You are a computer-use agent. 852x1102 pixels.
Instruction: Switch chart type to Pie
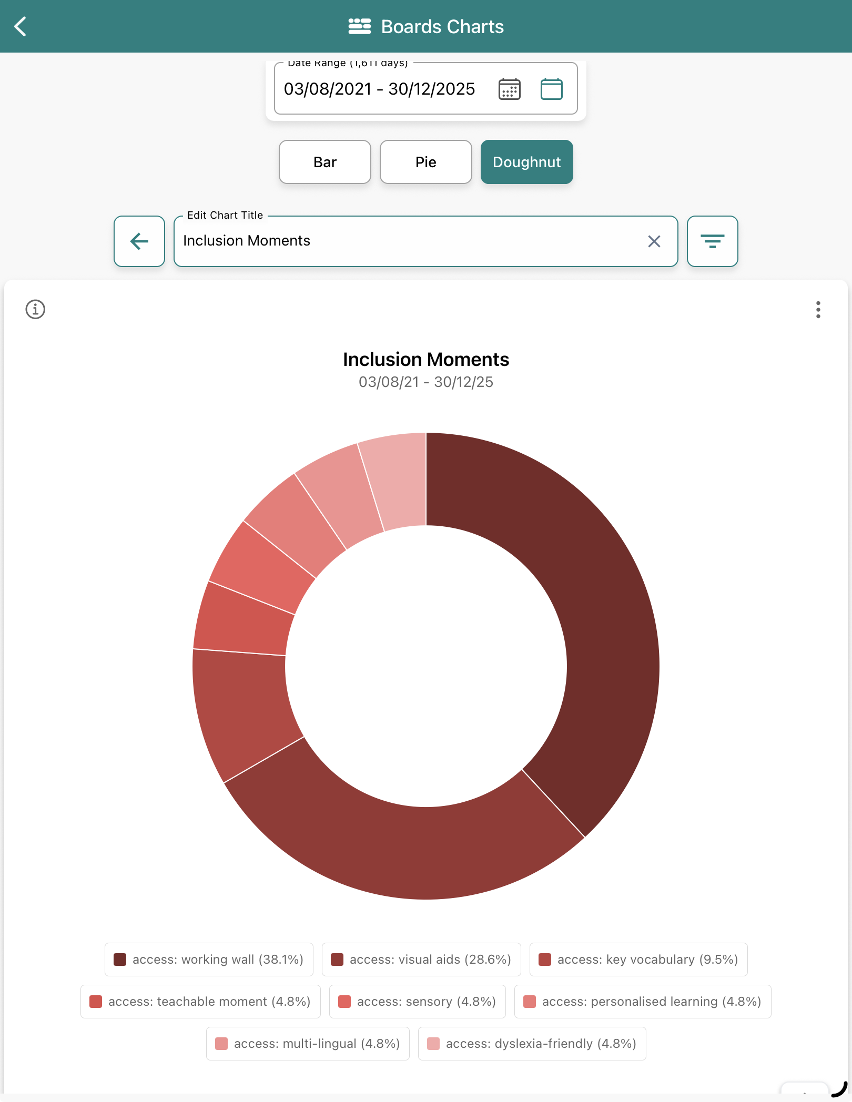[x=425, y=162]
